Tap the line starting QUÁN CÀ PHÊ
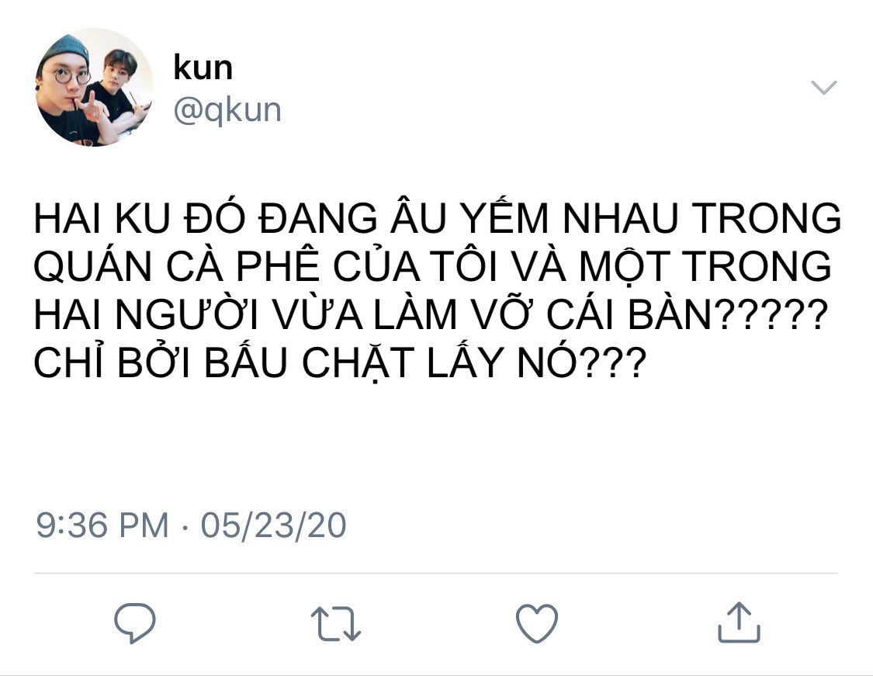873x676 pixels. (x=432, y=265)
